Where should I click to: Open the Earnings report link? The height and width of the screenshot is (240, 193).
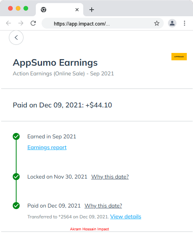coord(47,147)
